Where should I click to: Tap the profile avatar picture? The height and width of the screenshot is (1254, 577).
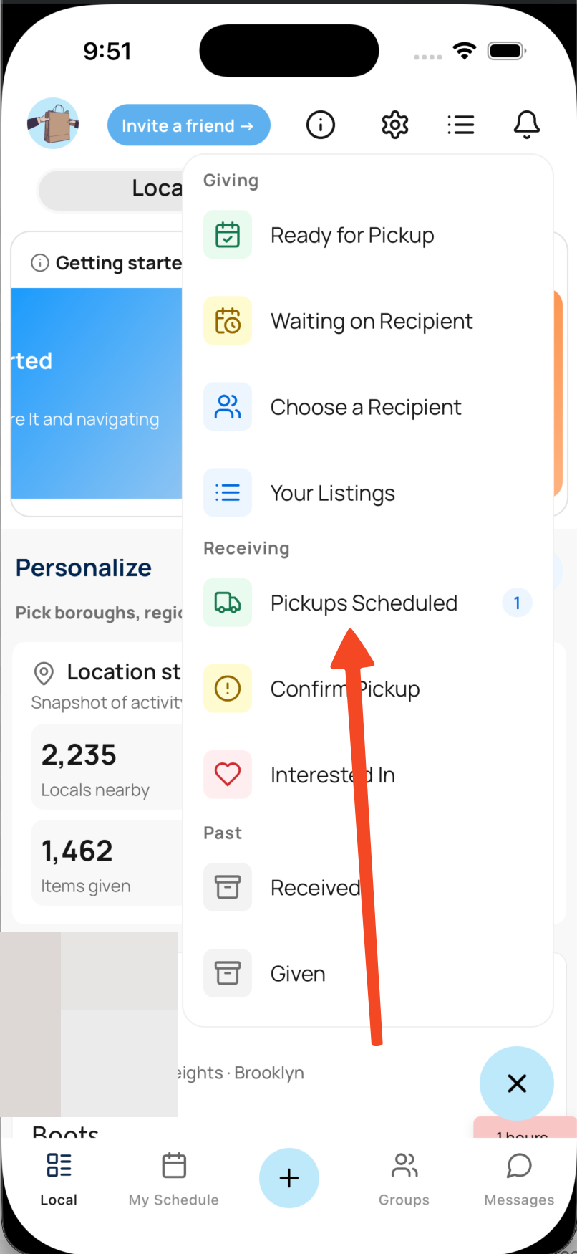tap(53, 124)
